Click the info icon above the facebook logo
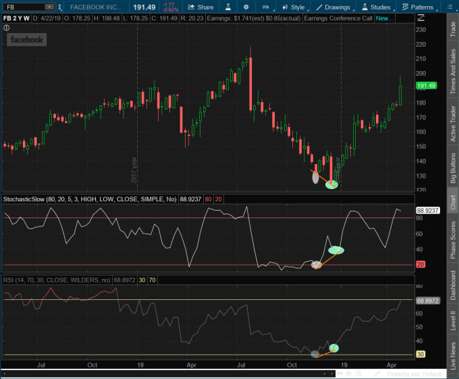The height and width of the screenshot is (379, 459). [x=7, y=28]
